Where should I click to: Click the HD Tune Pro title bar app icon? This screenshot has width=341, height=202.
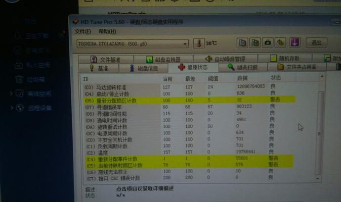pos(75,22)
